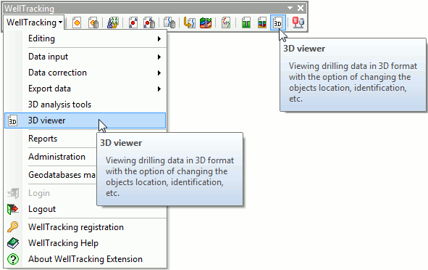
Task: Show About WellTracking Extension
Action: 85,259
